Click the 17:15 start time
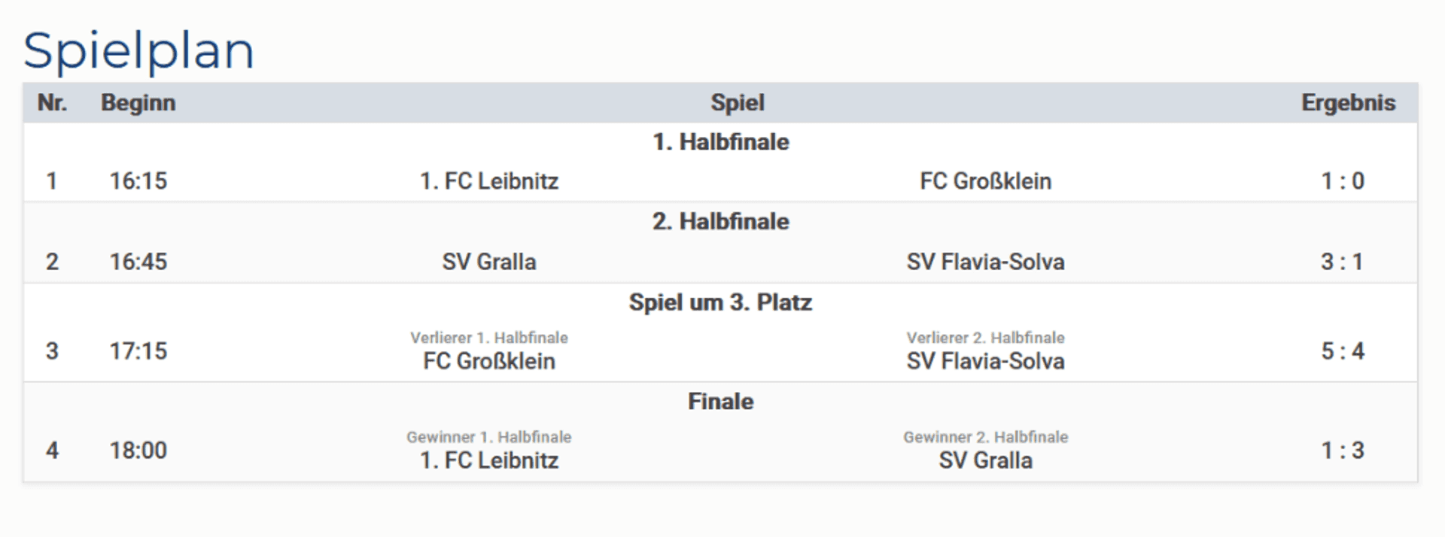This screenshot has width=1445, height=537. tap(138, 351)
